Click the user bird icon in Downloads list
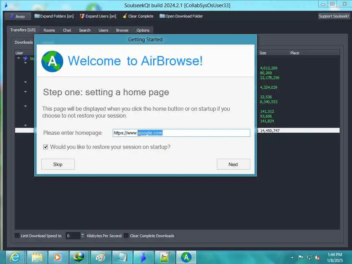The width and height of the screenshot is (352, 264). (x=25, y=58)
